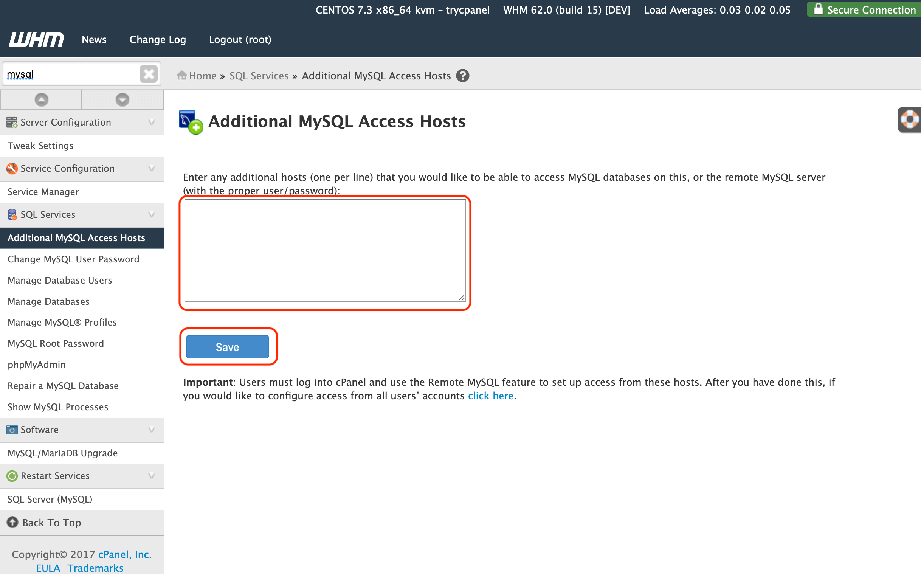Click the WHM logo icon

[x=36, y=39]
